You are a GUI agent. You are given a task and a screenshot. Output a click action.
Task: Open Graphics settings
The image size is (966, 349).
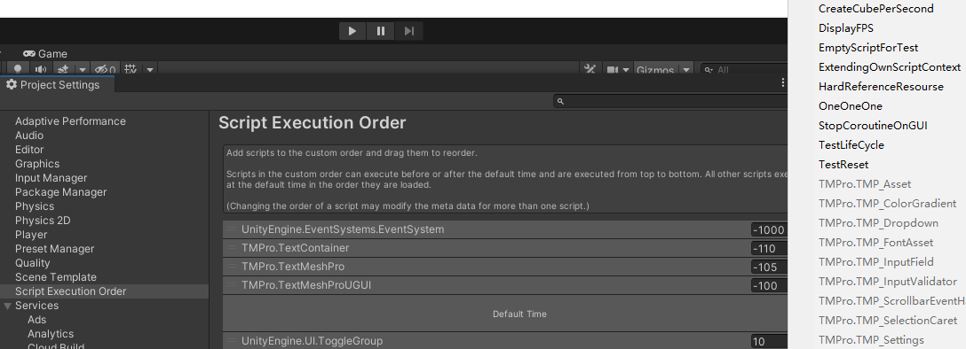click(37, 164)
